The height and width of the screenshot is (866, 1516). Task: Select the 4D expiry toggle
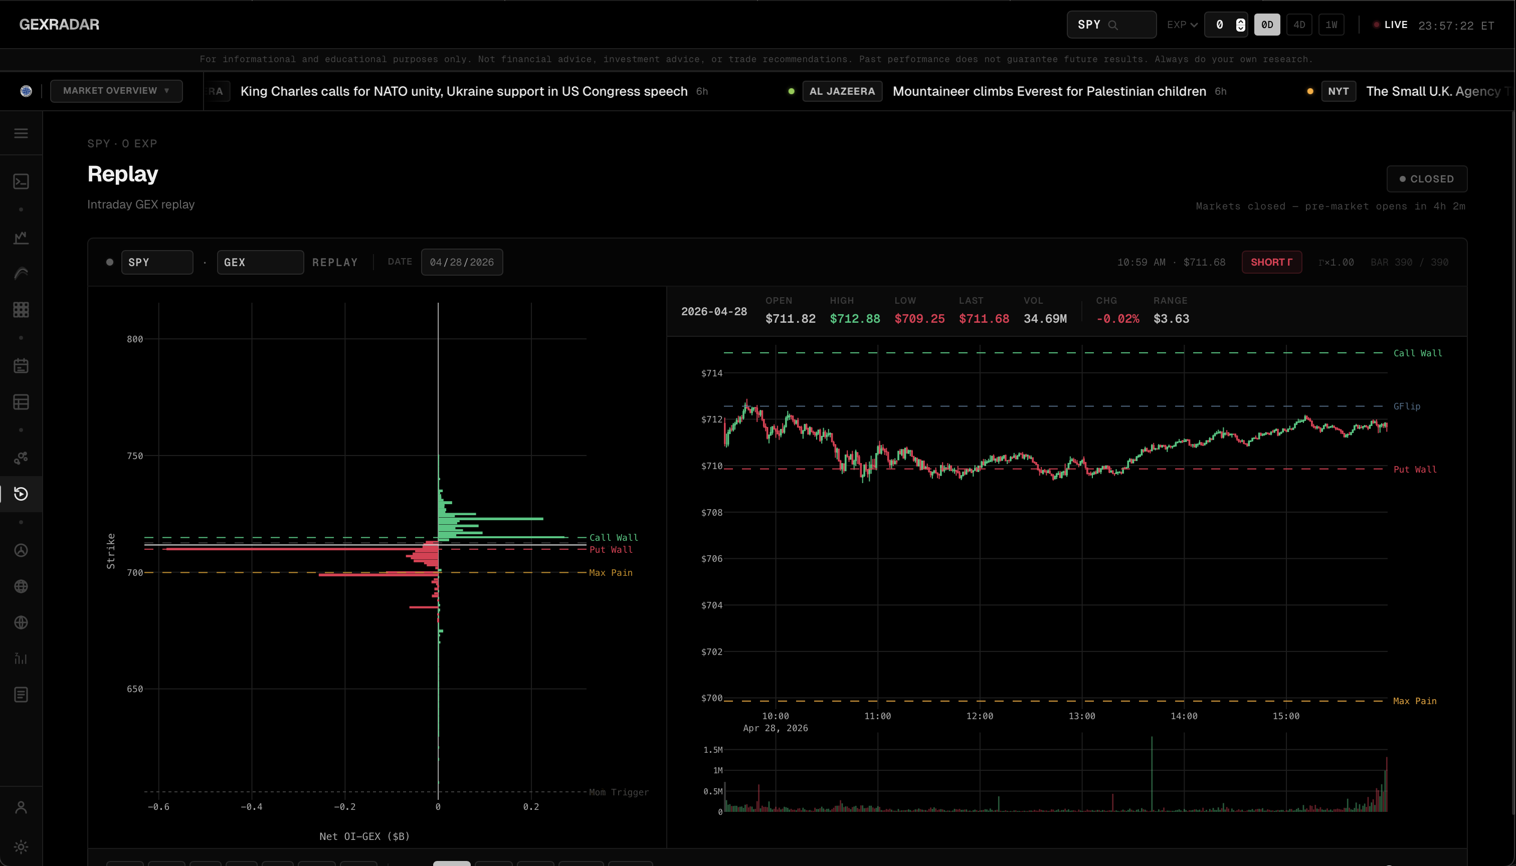(x=1299, y=25)
